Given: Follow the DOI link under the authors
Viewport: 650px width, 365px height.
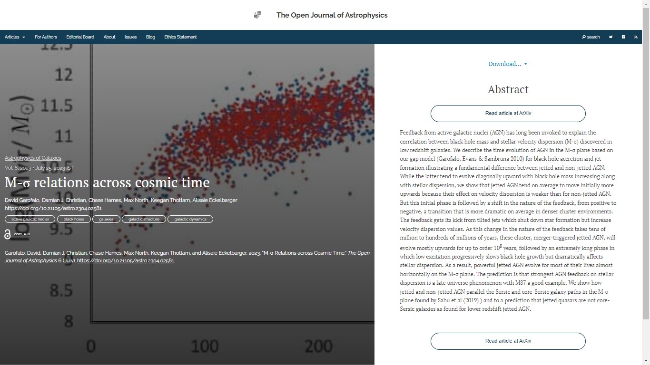Looking at the screenshot, I should click(x=53, y=208).
